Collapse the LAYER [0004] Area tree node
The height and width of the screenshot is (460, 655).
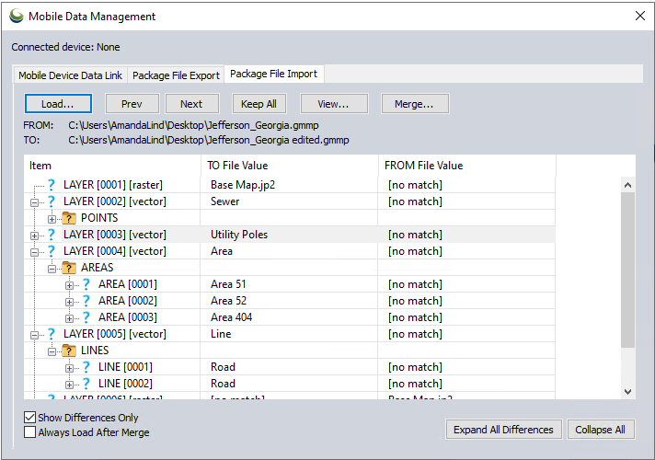click(x=35, y=251)
